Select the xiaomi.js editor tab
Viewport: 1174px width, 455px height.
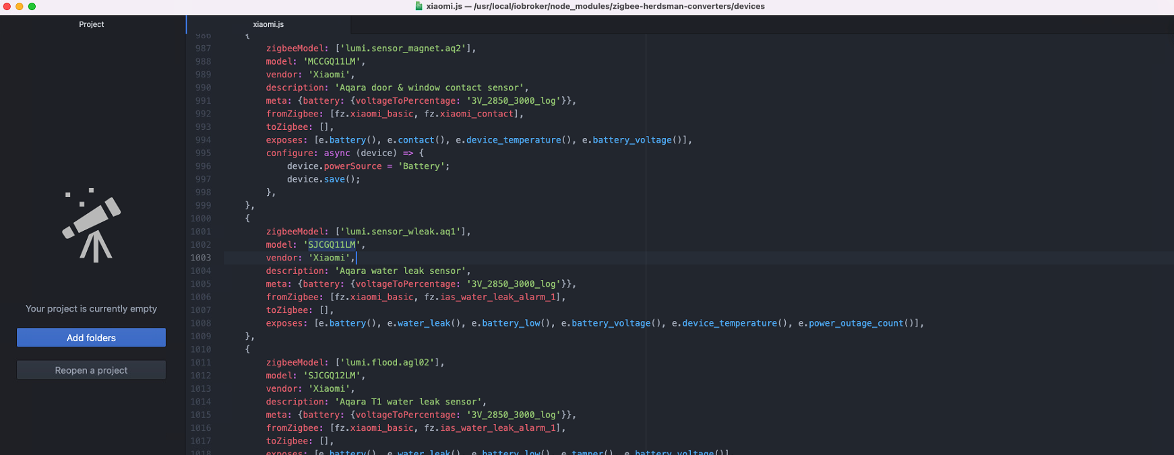pos(268,24)
